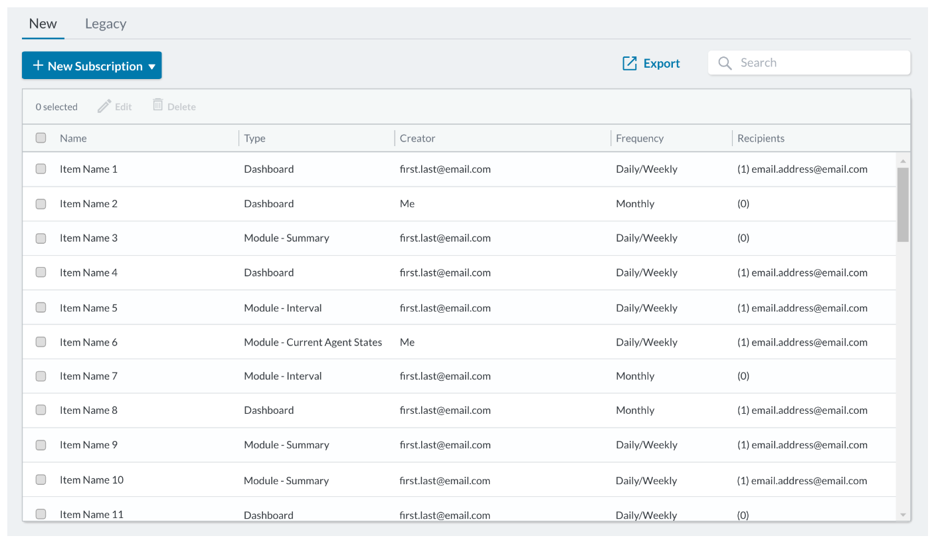Click 'Me' creator in Item Name 6 row
This screenshot has width=936, height=544.
click(407, 342)
